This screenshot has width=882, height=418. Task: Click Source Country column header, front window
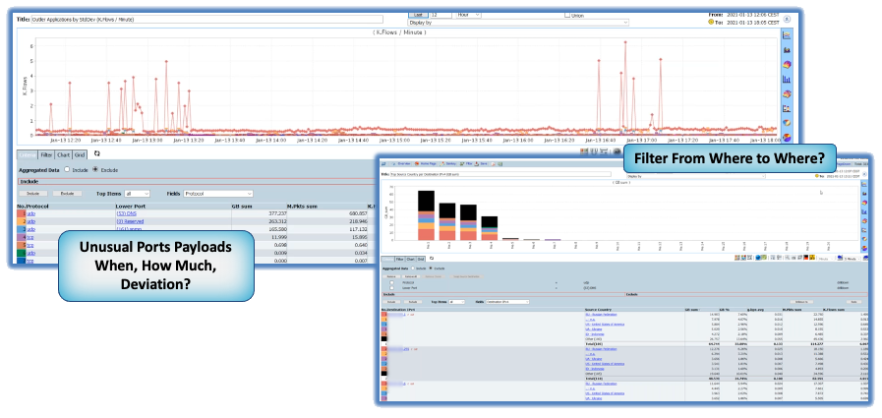pos(599,310)
